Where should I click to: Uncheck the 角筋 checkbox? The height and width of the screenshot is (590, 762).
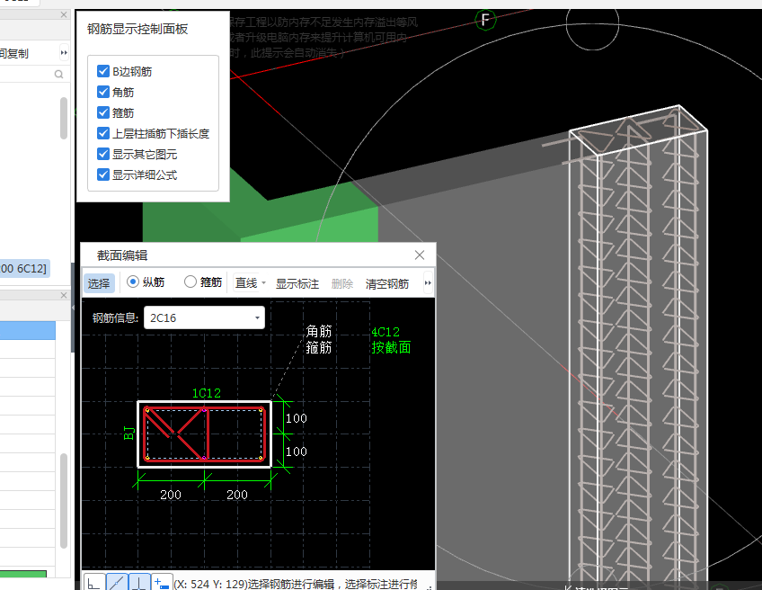[x=103, y=92]
